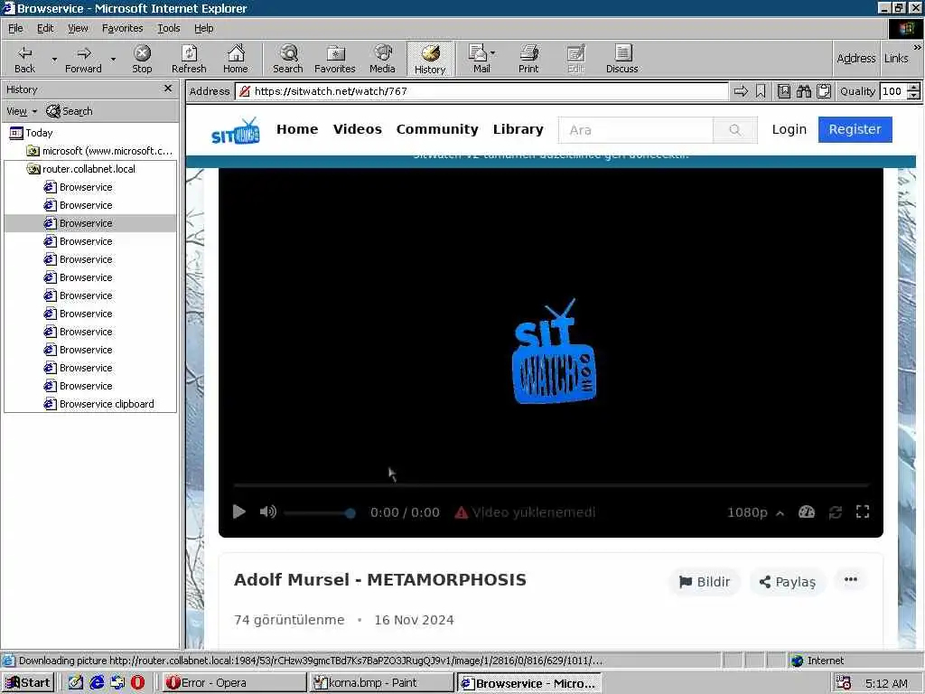Click the playback speed gauge icon
This screenshot has width=925, height=694.
click(x=807, y=512)
